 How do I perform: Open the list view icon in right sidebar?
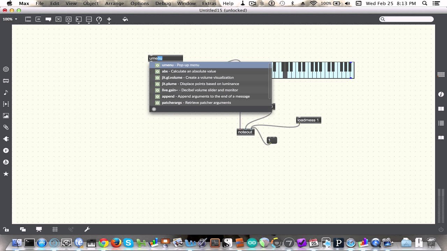click(441, 123)
